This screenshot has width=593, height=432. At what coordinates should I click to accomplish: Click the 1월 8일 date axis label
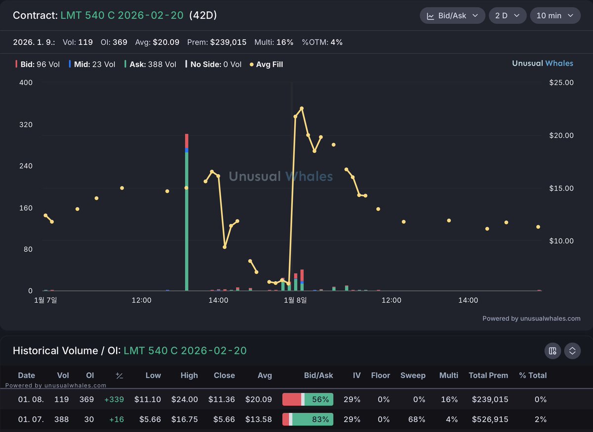coord(295,300)
